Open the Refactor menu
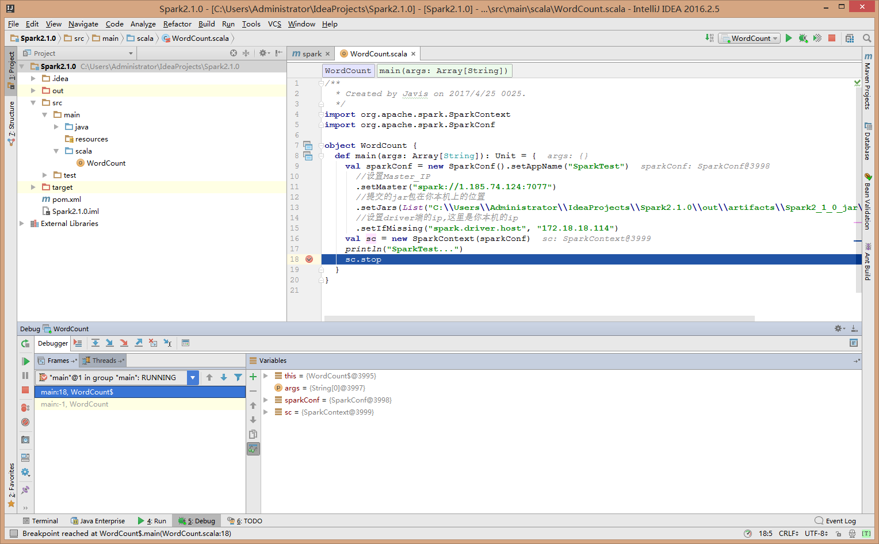 (x=177, y=24)
